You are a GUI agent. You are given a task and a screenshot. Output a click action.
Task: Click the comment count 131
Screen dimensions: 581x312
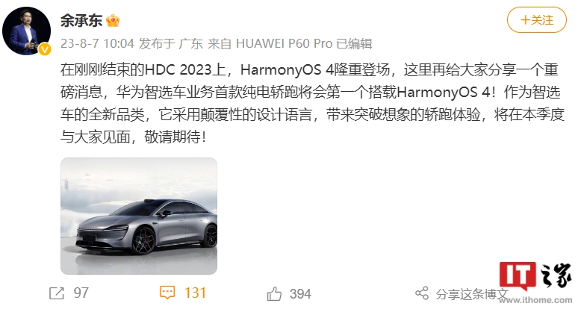tap(195, 293)
